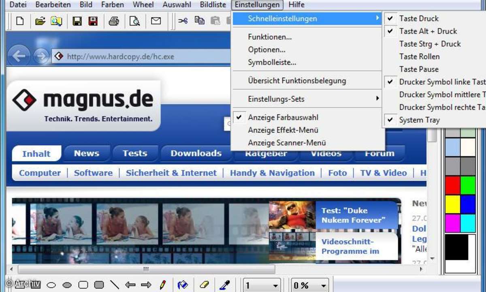Enable the Taste Rollen option
This screenshot has height=292, width=486.
pyautogui.click(x=419, y=56)
